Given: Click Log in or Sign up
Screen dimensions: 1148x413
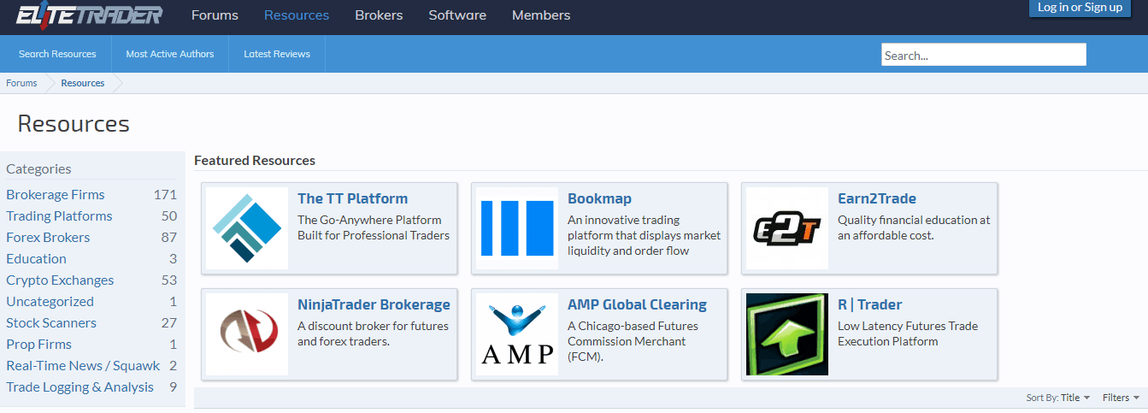Looking at the screenshot, I should click(1080, 8).
